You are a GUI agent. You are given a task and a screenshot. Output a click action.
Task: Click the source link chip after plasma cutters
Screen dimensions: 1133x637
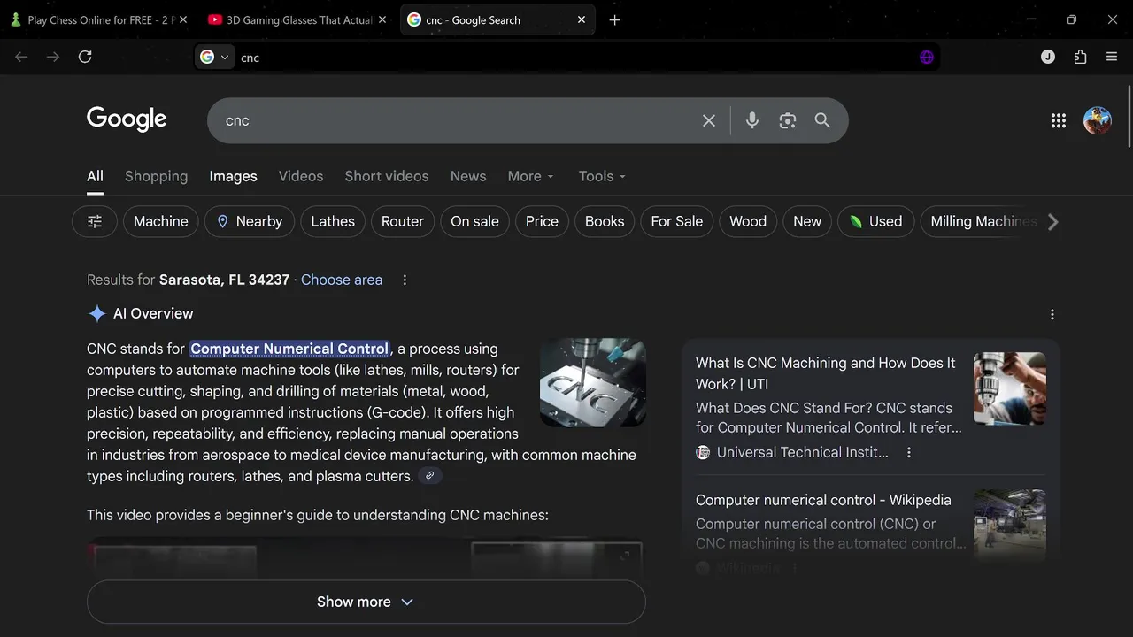point(430,476)
